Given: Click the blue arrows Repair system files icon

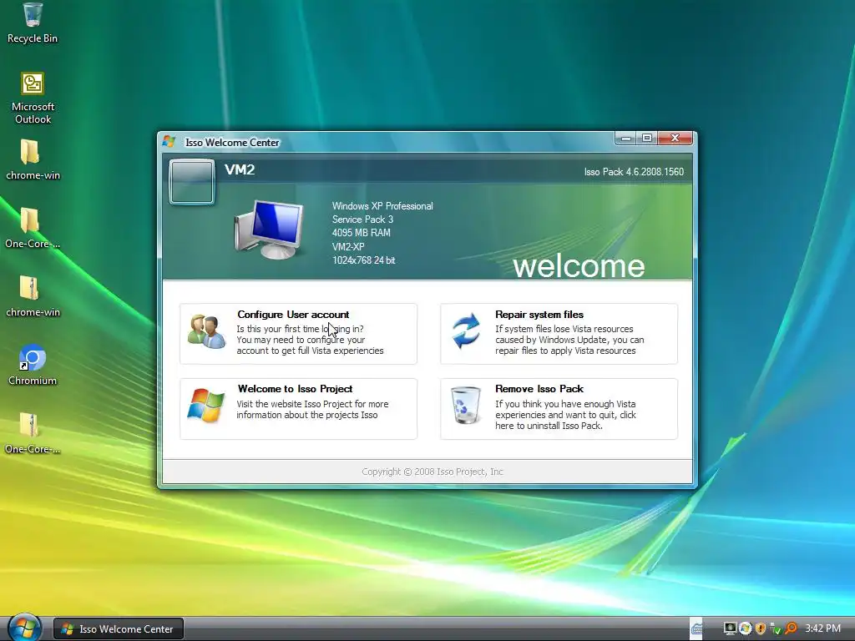Looking at the screenshot, I should (466, 331).
